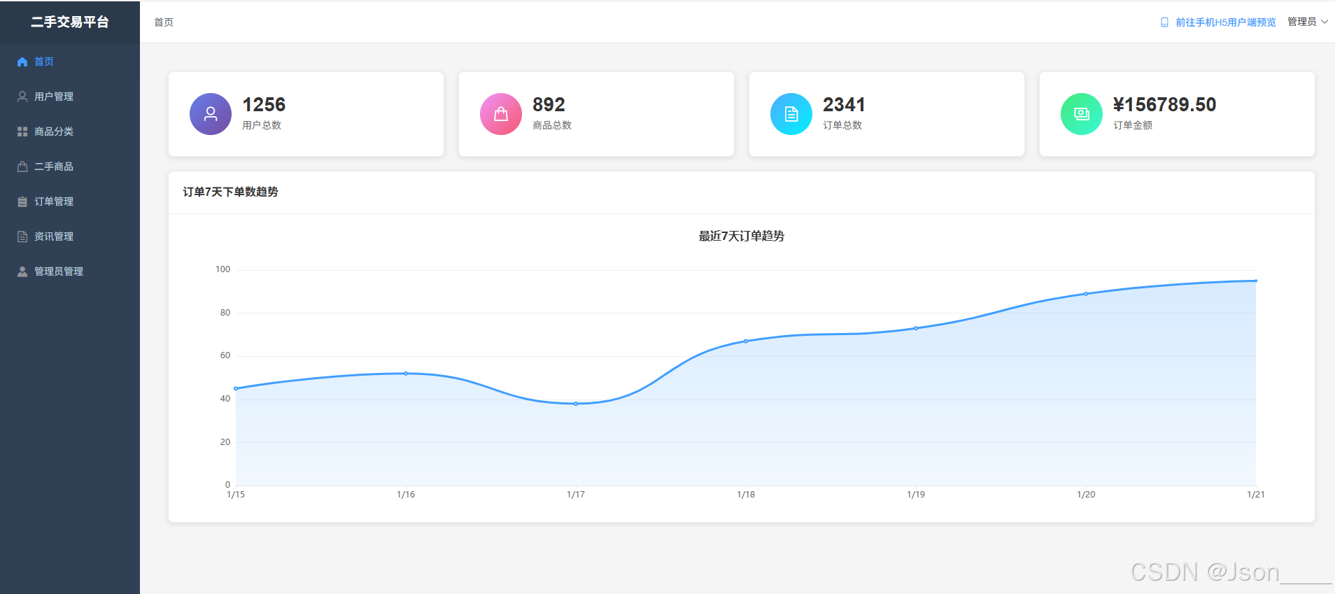Click the 100 y-axis label

[x=222, y=269]
